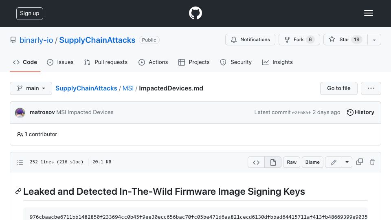Switch to the Security tab
The image size is (391, 220).
click(x=236, y=62)
